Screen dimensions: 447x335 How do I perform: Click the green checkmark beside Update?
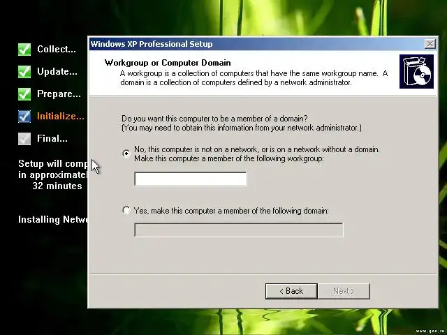point(24,71)
